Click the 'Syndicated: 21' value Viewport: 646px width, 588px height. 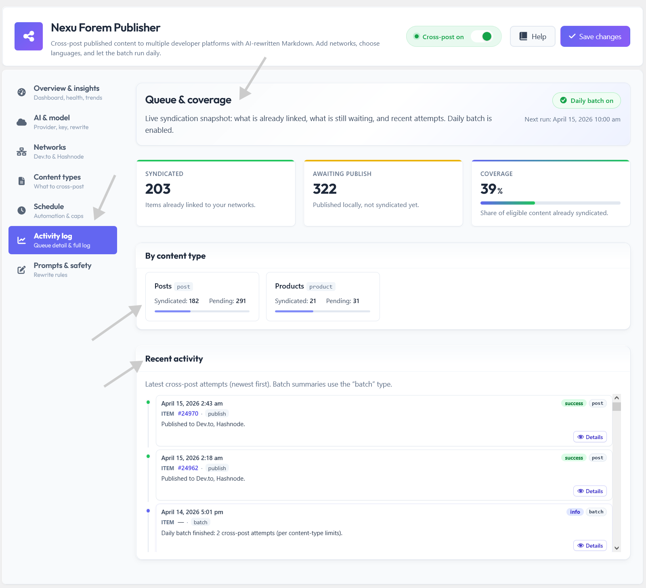pos(295,301)
